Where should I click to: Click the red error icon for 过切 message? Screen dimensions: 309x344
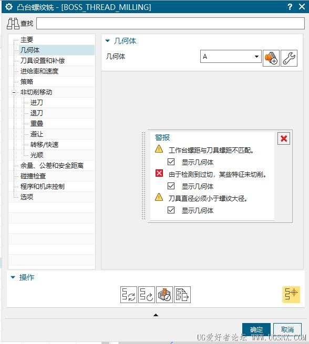(x=159, y=173)
